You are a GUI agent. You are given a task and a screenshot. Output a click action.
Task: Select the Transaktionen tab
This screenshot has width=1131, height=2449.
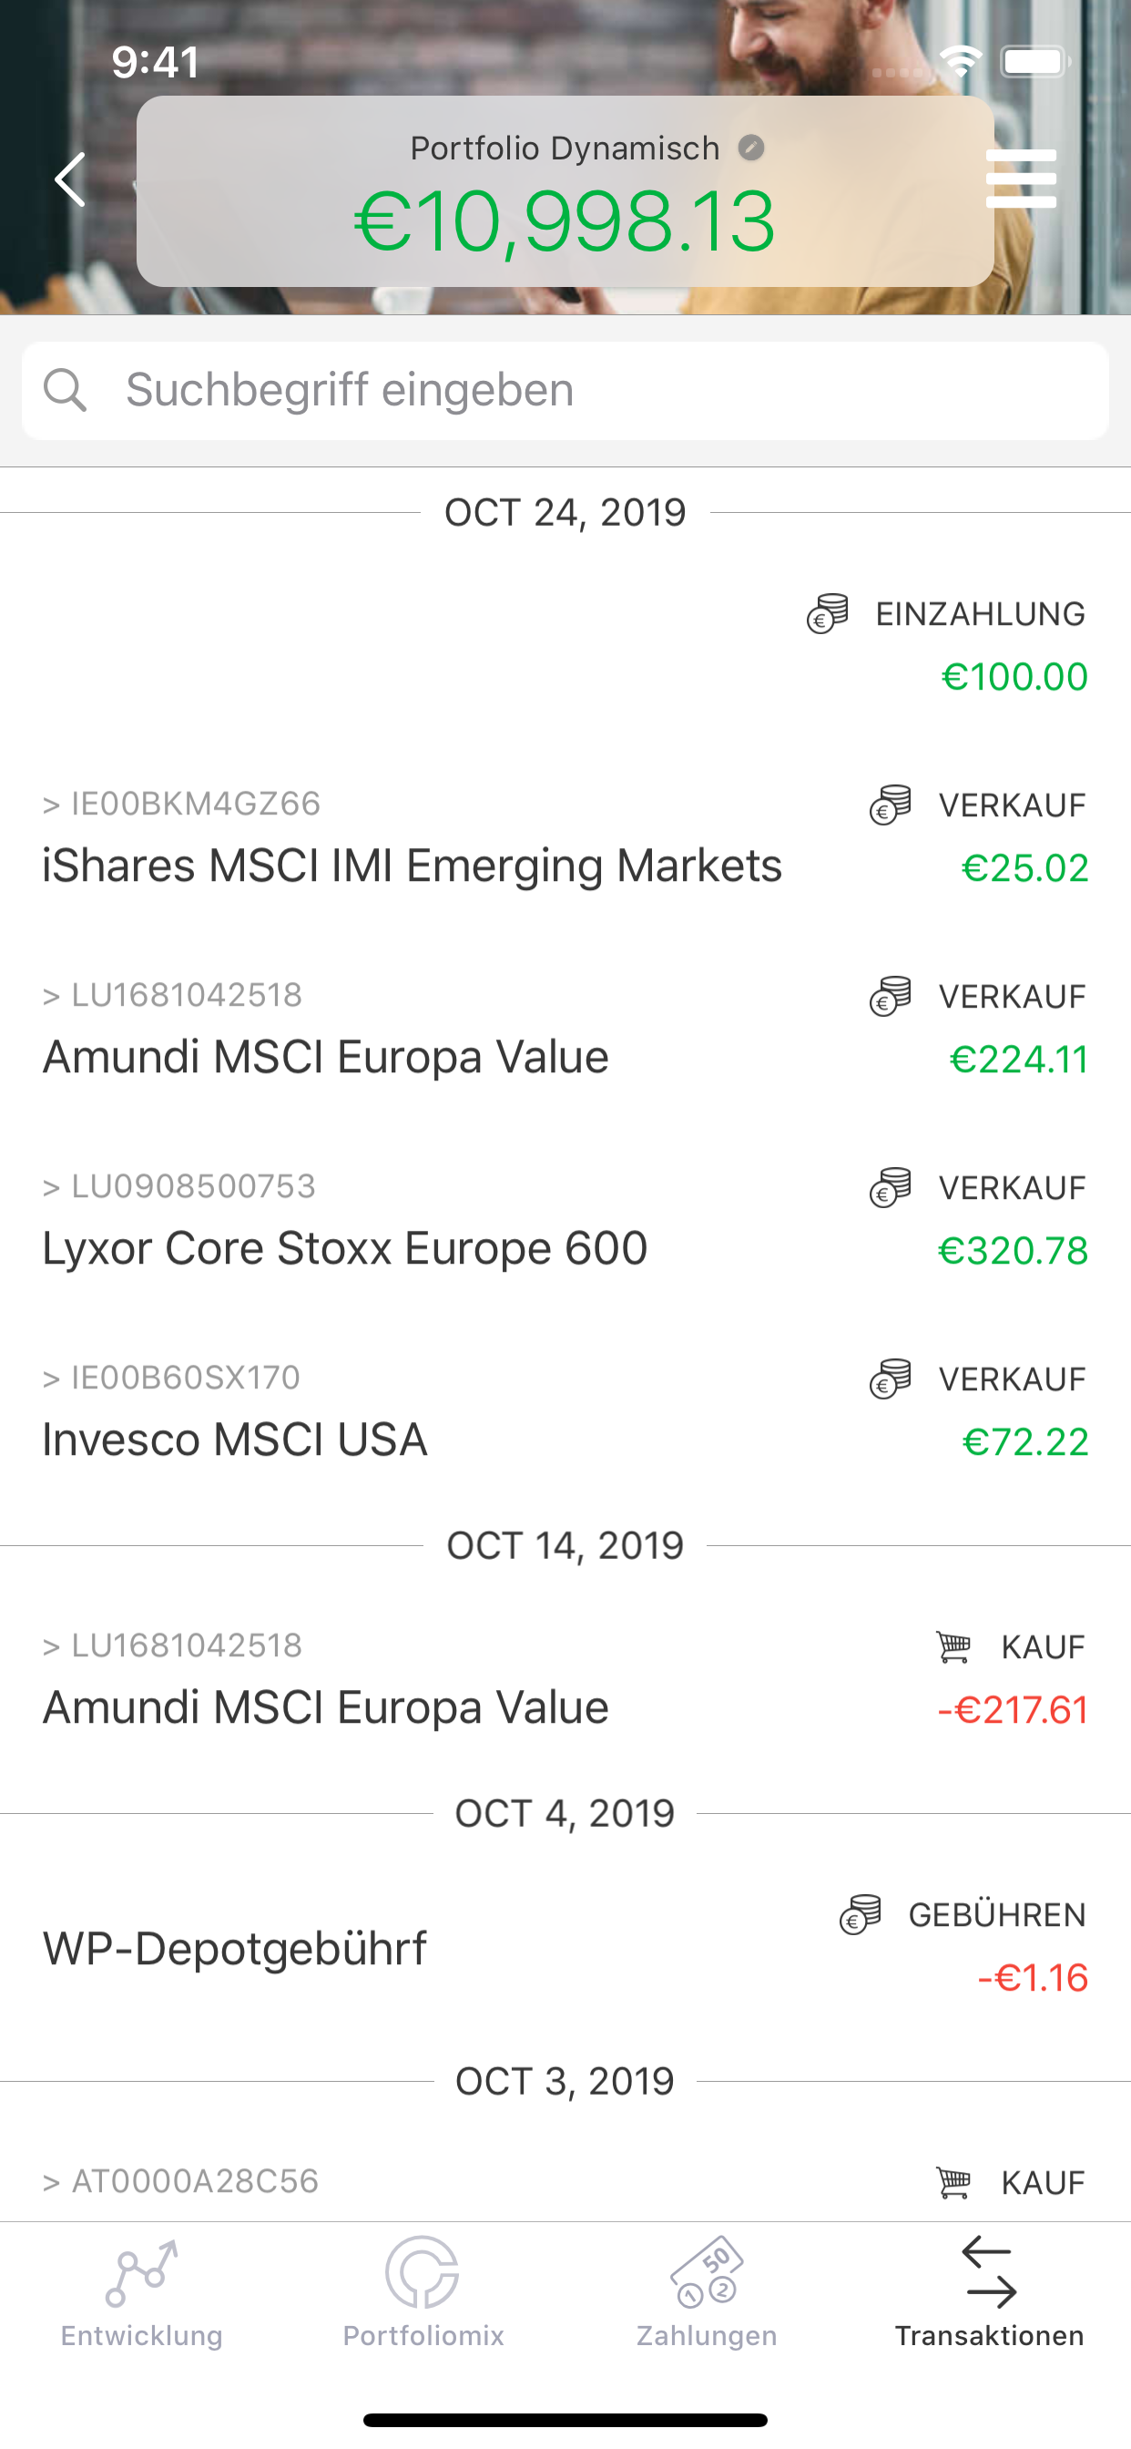pos(989,2293)
